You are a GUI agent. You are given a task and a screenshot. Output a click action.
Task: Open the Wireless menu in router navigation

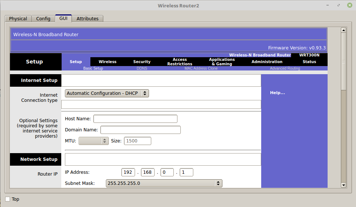(x=107, y=62)
